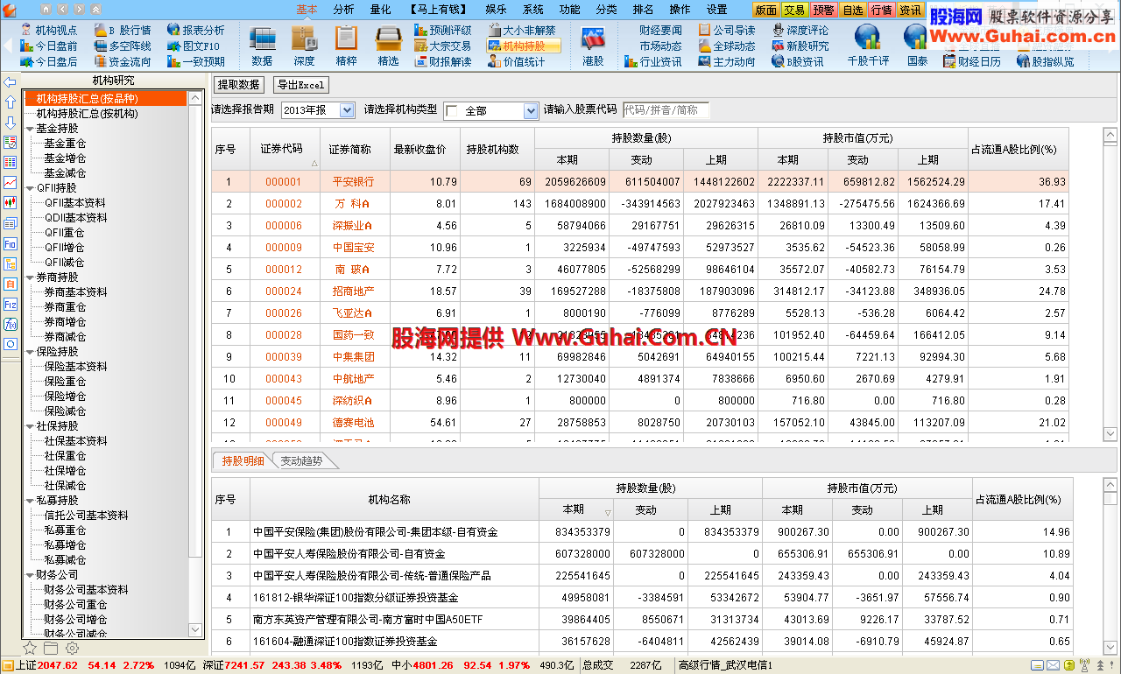Image resolution: width=1121 pixels, height=674 pixels.
Task: Open 今日盘前 pre-market item
Action: click(x=47, y=46)
